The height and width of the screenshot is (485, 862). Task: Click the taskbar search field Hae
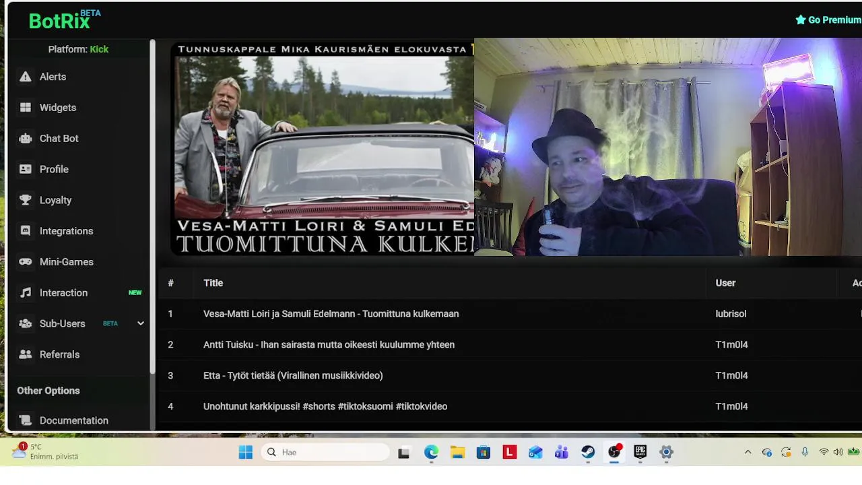[x=325, y=453]
